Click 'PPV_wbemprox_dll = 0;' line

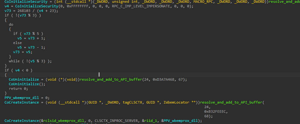pyautogui.click(x=27, y=98)
